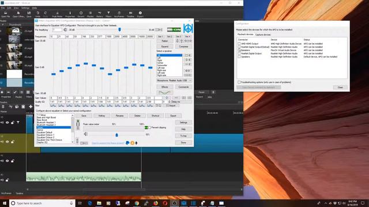Screen dimensions: 369x207
Task: Open the Help menu in Shotcut
Action: 35,8
